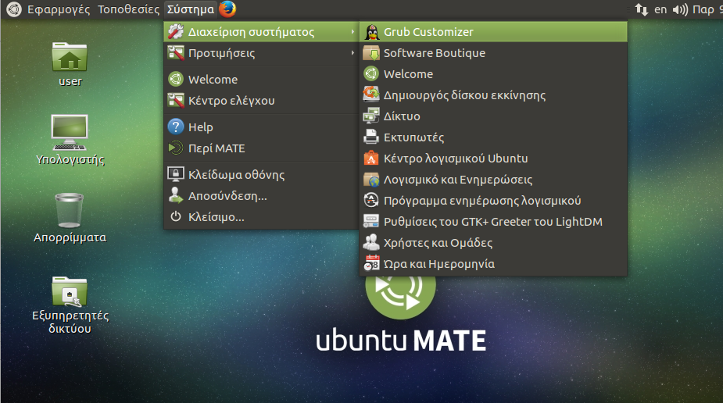The height and width of the screenshot is (403, 723).
Task: Choose Κλείδωμα οθόνης to lock screen
Action: pos(236,175)
